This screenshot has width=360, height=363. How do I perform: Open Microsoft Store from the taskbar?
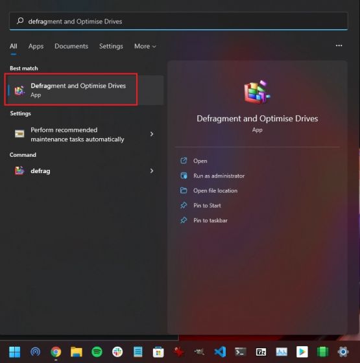[158, 352]
